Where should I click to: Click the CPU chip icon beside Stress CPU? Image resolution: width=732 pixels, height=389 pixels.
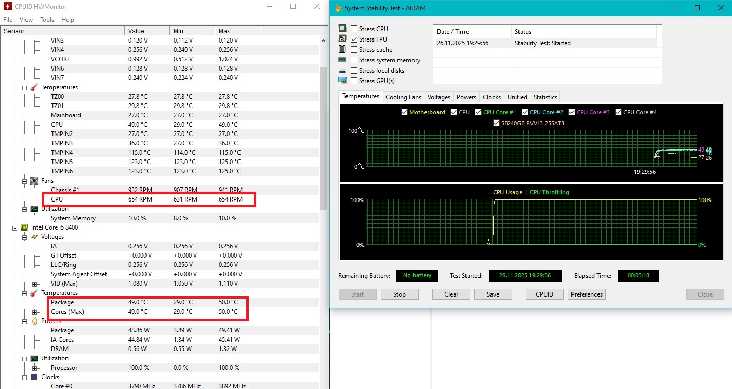click(342, 29)
